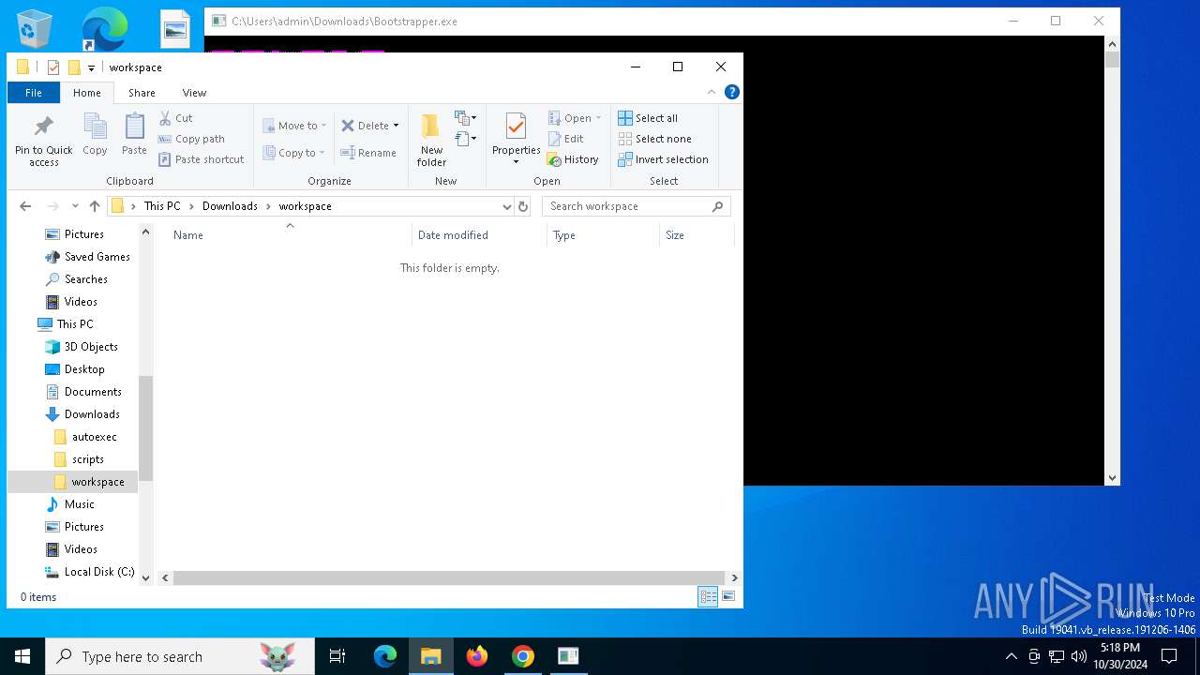This screenshot has width=1200, height=675.
Task: Open Task View on taskbar
Action: coord(337,656)
